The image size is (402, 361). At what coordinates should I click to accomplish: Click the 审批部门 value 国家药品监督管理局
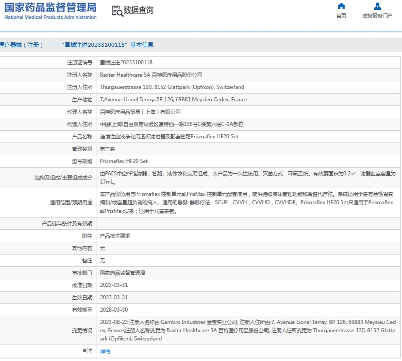coord(122,273)
